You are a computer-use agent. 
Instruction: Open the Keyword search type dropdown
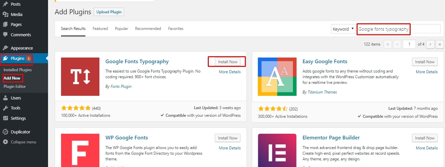point(343,29)
